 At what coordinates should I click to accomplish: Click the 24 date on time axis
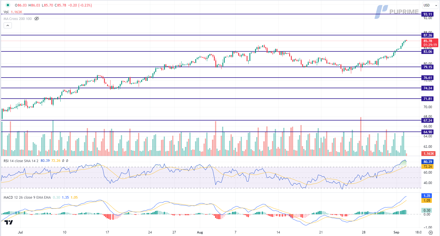pos(150,232)
